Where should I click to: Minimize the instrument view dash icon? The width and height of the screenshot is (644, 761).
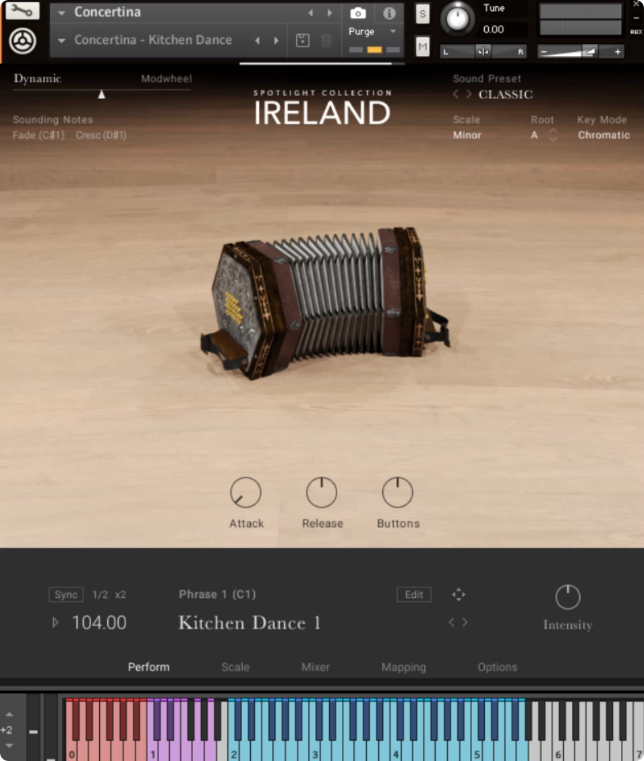coord(636,18)
